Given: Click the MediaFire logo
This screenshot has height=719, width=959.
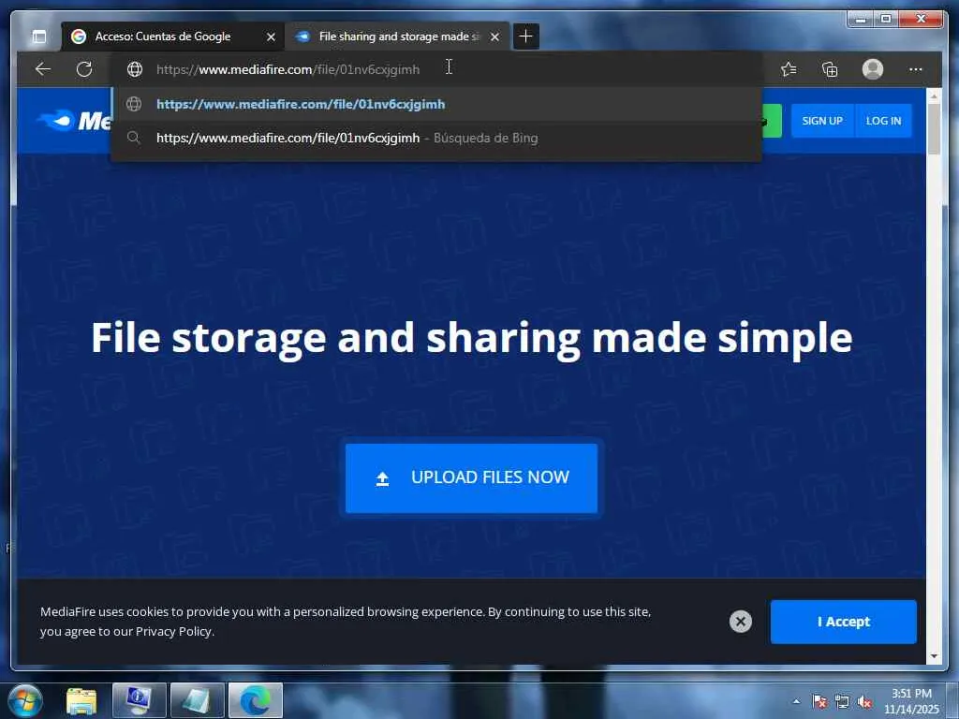Looking at the screenshot, I should tap(73, 121).
